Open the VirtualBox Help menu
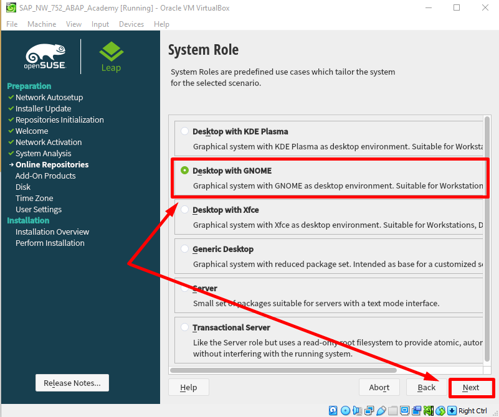499x417 pixels. [x=162, y=24]
